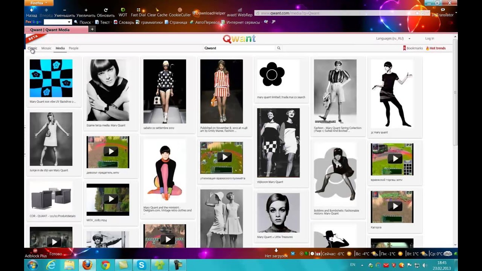Click the Увеличить zoom-in button
The width and height of the screenshot is (482, 271).
(86, 12)
